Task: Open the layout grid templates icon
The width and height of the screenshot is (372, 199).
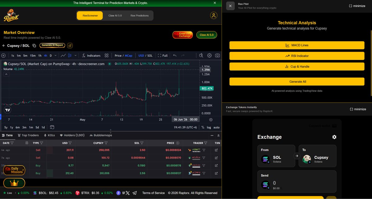Action: pos(106,55)
